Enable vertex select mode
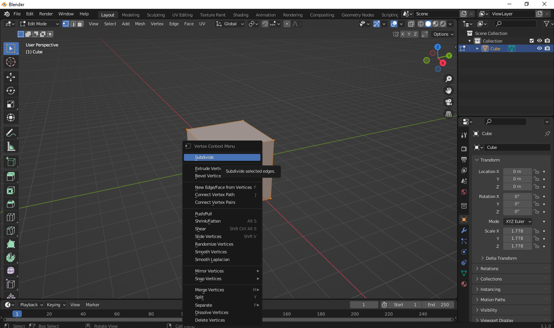 pos(66,24)
